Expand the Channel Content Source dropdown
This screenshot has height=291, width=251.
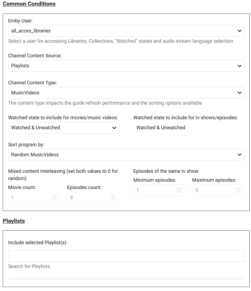tap(122, 66)
